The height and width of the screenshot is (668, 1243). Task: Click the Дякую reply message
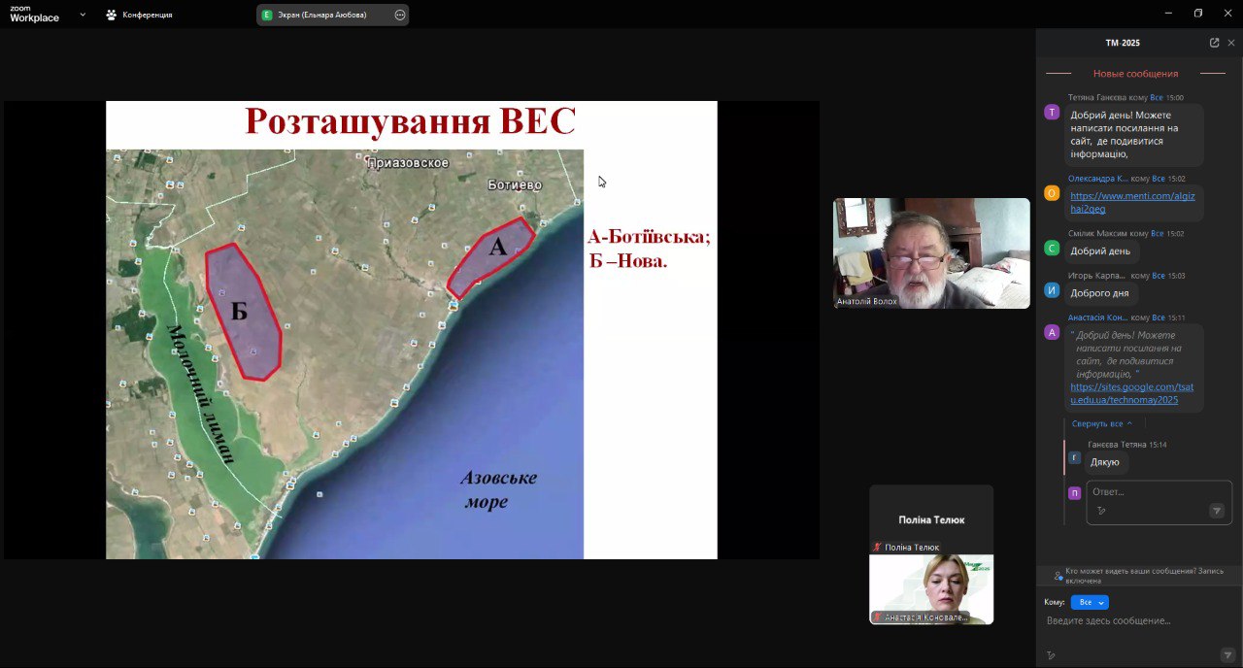(x=1105, y=462)
